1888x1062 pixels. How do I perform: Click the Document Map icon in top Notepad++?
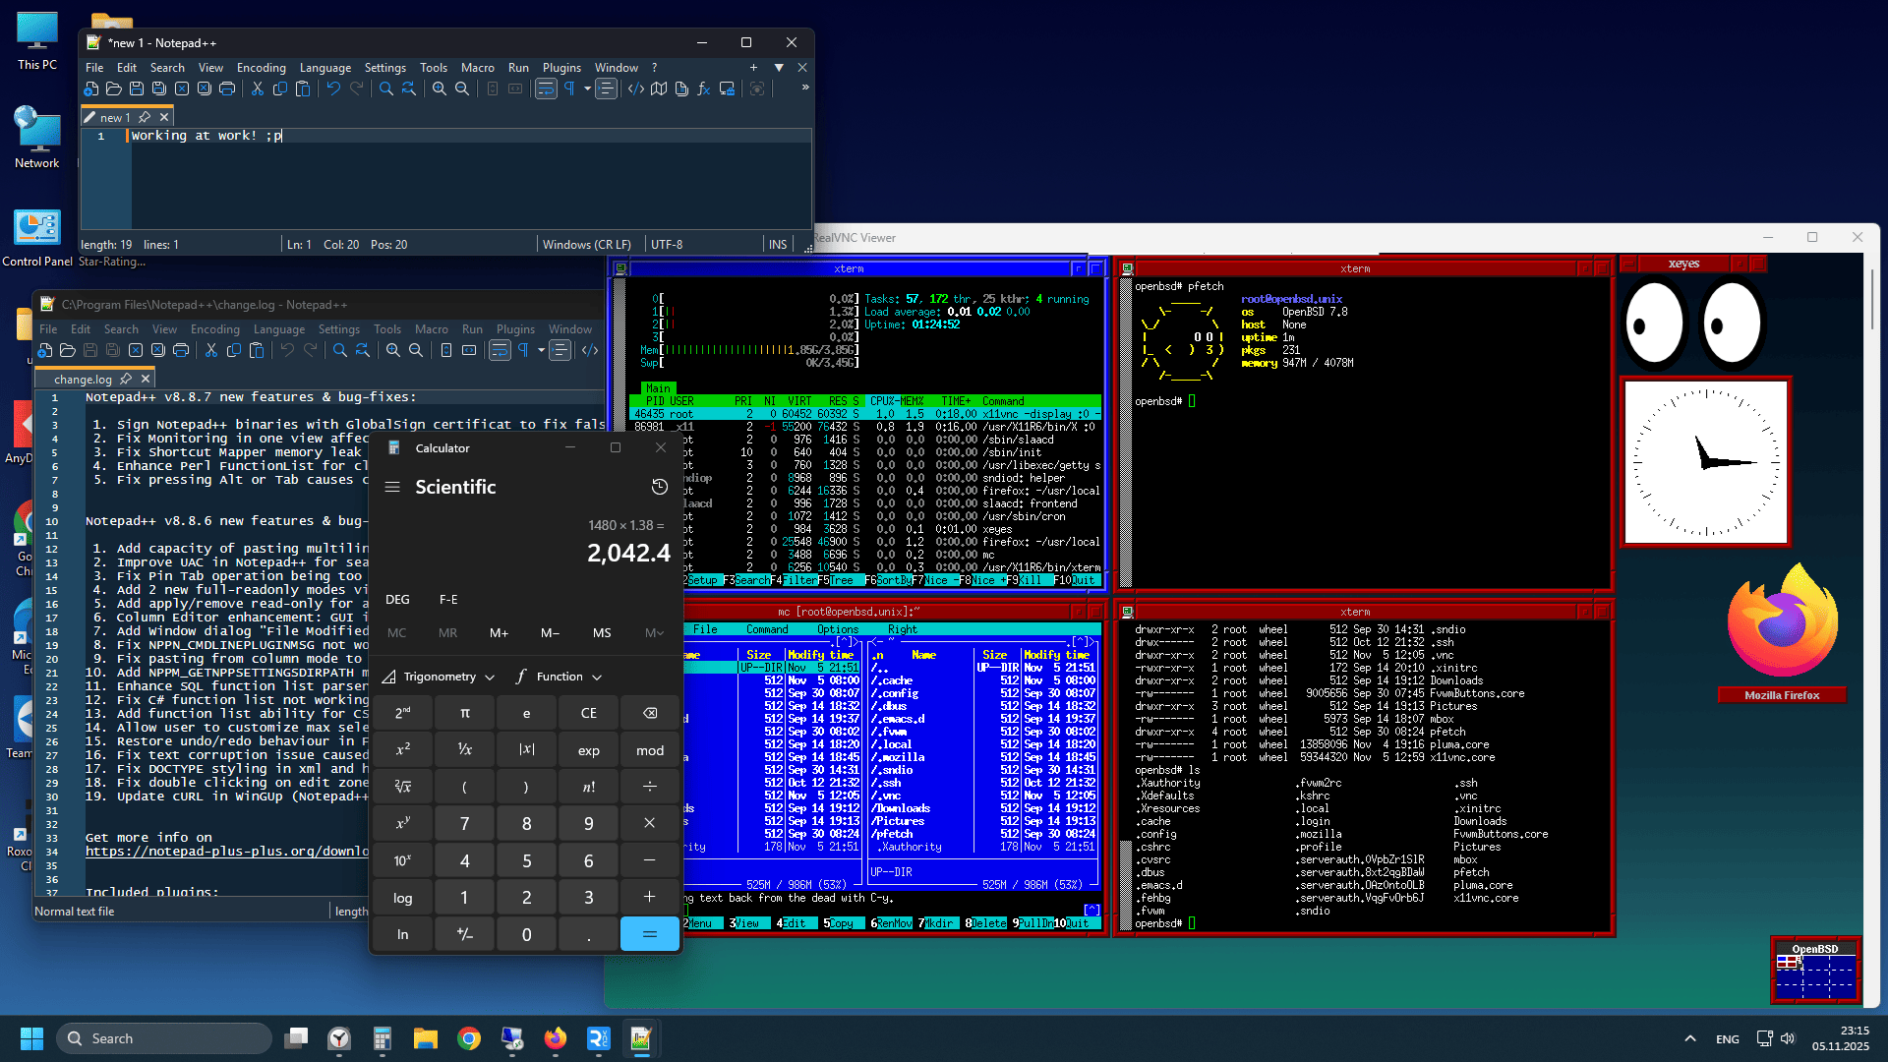point(659,89)
